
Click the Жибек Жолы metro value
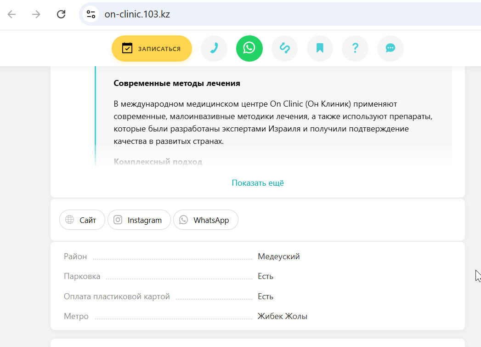[x=282, y=316]
